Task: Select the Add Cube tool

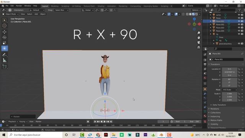Action: pos(4,67)
